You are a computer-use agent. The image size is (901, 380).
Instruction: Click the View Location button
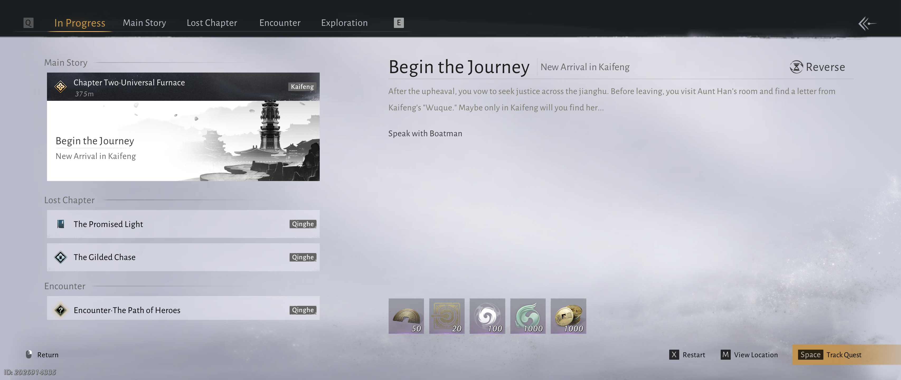[x=749, y=354]
